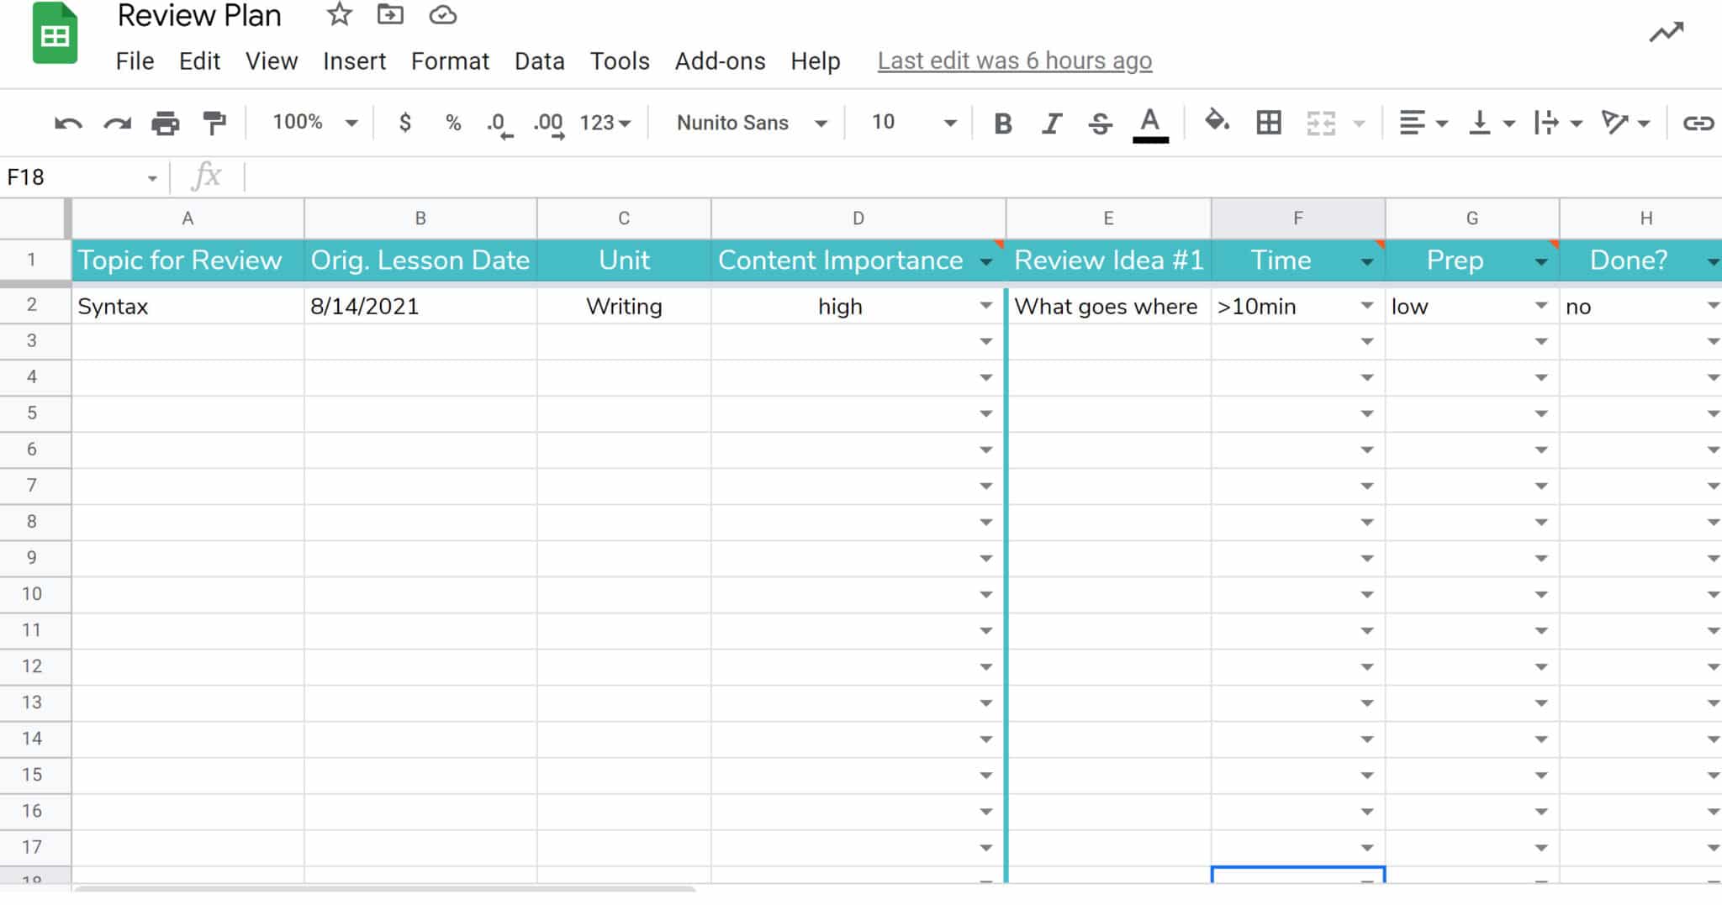Click the undo arrow icon
This screenshot has height=905, width=1722.
tap(68, 124)
